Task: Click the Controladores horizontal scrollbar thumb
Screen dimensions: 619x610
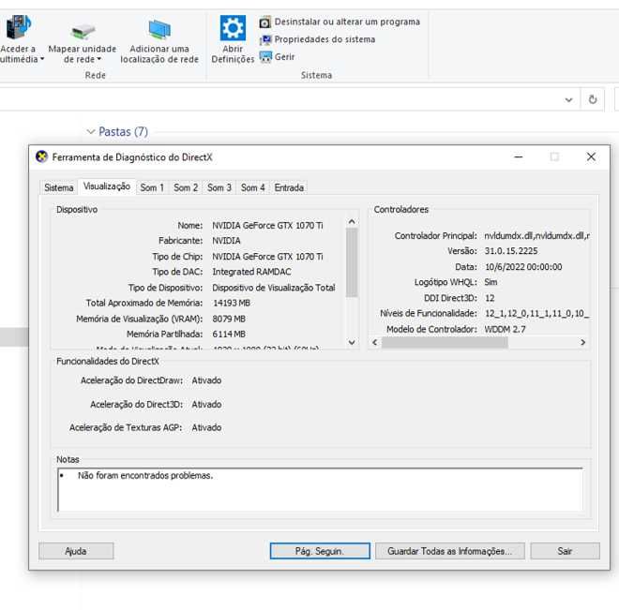Action: (445, 343)
